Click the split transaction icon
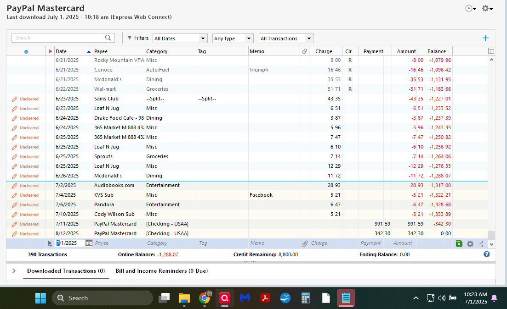Image resolution: width=507 pixels, height=309 pixels. tap(481, 243)
